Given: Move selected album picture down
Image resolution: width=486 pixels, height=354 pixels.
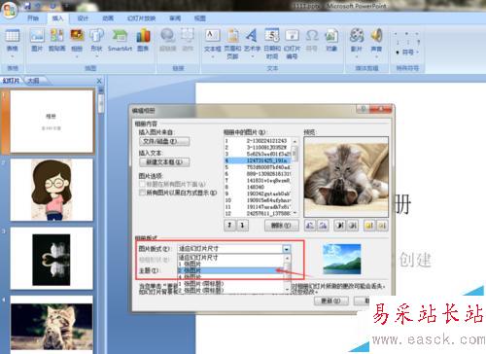Looking at the screenshot, I should point(242,226).
